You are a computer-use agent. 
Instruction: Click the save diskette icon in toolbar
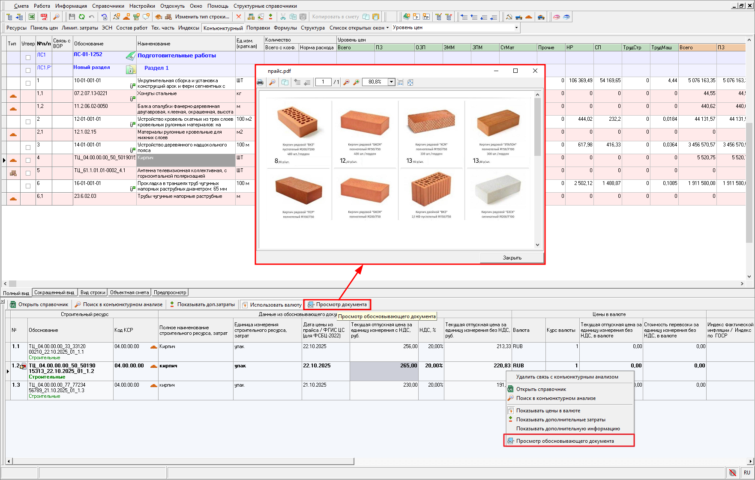click(x=72, y=17)
